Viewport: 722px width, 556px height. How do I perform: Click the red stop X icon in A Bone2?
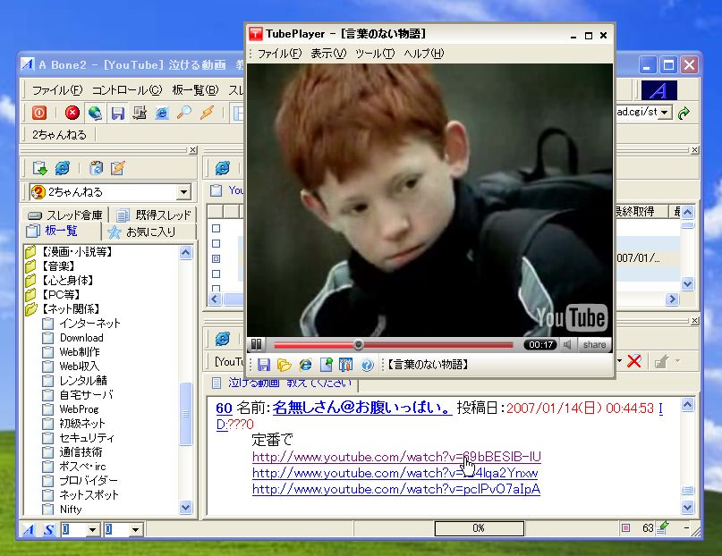click(72, 113)
